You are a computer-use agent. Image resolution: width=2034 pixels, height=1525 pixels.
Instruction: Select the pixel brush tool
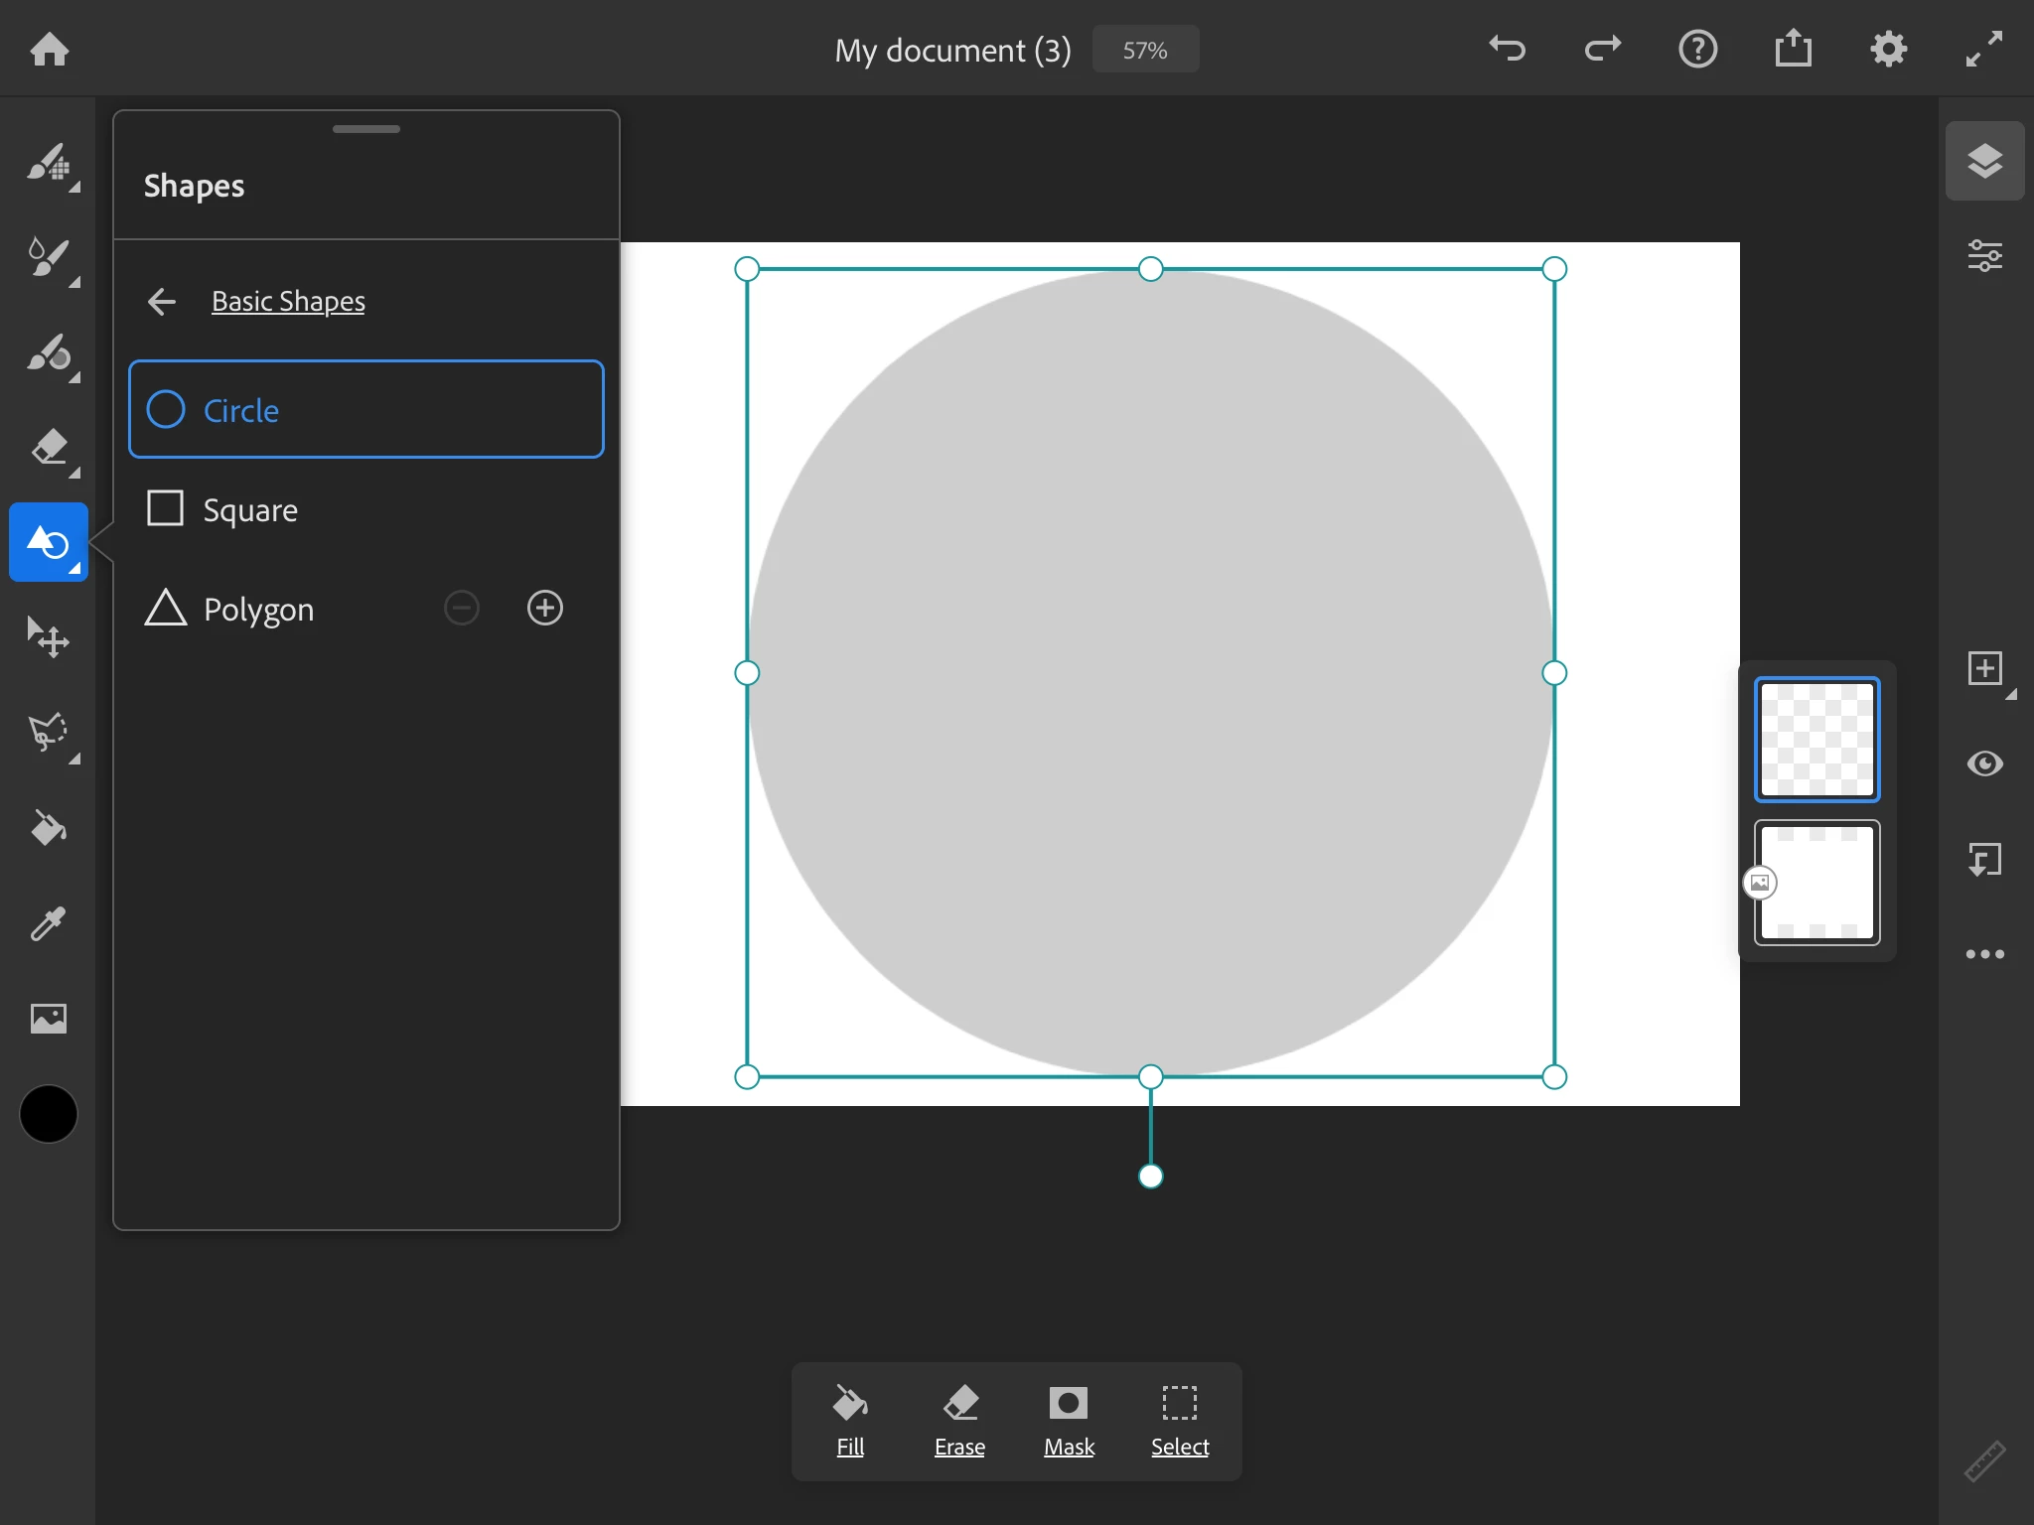pos(48,164)
